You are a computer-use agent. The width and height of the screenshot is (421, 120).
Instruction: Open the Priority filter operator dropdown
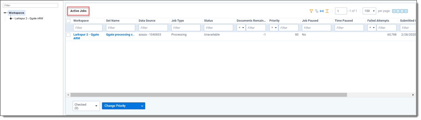tap(274, 28)
